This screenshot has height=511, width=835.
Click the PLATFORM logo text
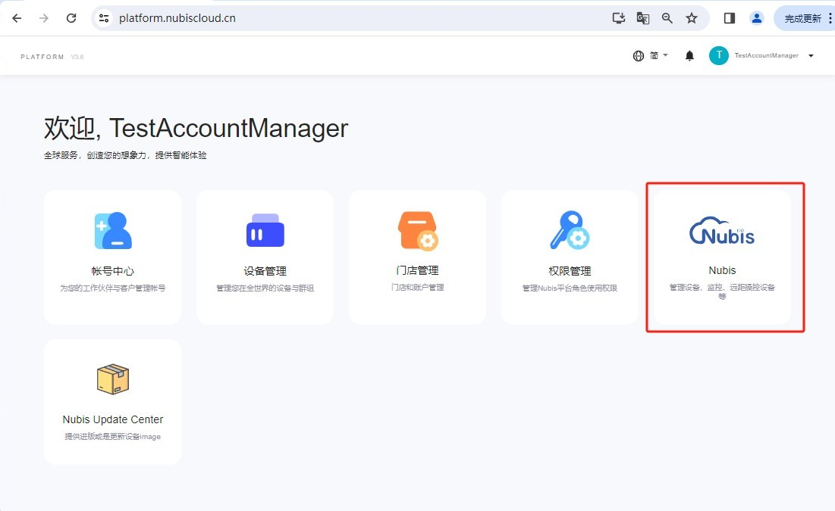pyautogui.click(x=42, y=57)
